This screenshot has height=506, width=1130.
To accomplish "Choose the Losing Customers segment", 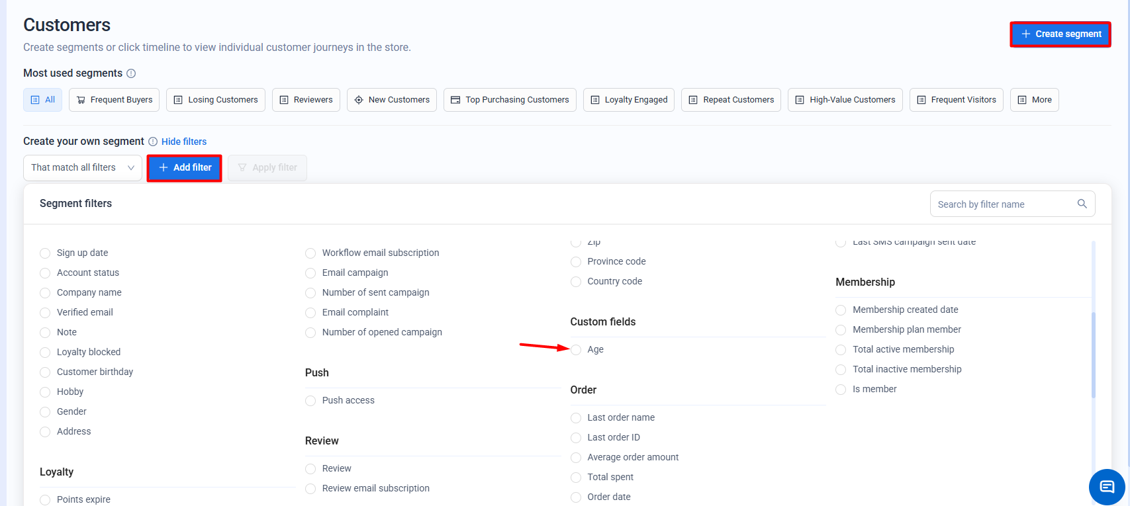I will (216, 100).
